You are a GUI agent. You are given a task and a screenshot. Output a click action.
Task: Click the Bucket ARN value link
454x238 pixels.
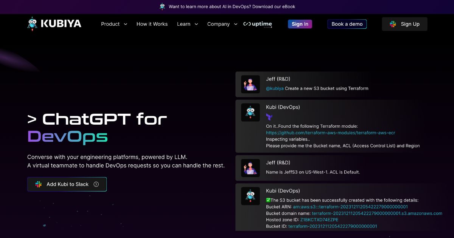tap(350, 207)
